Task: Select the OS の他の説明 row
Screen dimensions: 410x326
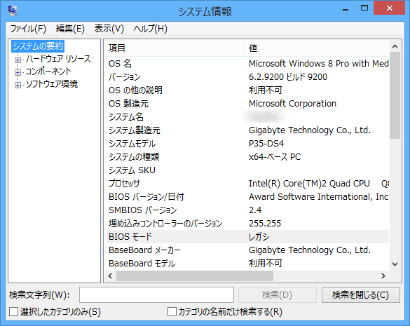Action: point(248,90)
